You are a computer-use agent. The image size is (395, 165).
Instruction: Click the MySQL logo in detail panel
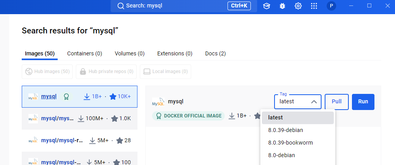point(158,102)
